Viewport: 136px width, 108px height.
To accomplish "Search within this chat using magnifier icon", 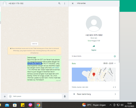I will pyautogui.click(x=59, y=4).
